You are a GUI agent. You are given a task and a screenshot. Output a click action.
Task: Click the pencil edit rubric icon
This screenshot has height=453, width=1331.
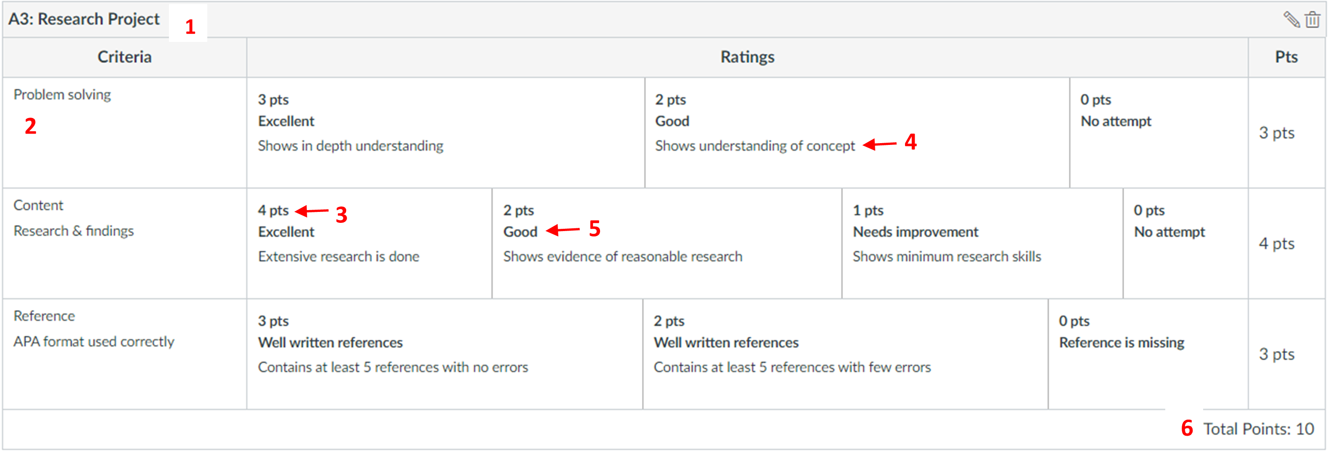(x=1291, y=20)
